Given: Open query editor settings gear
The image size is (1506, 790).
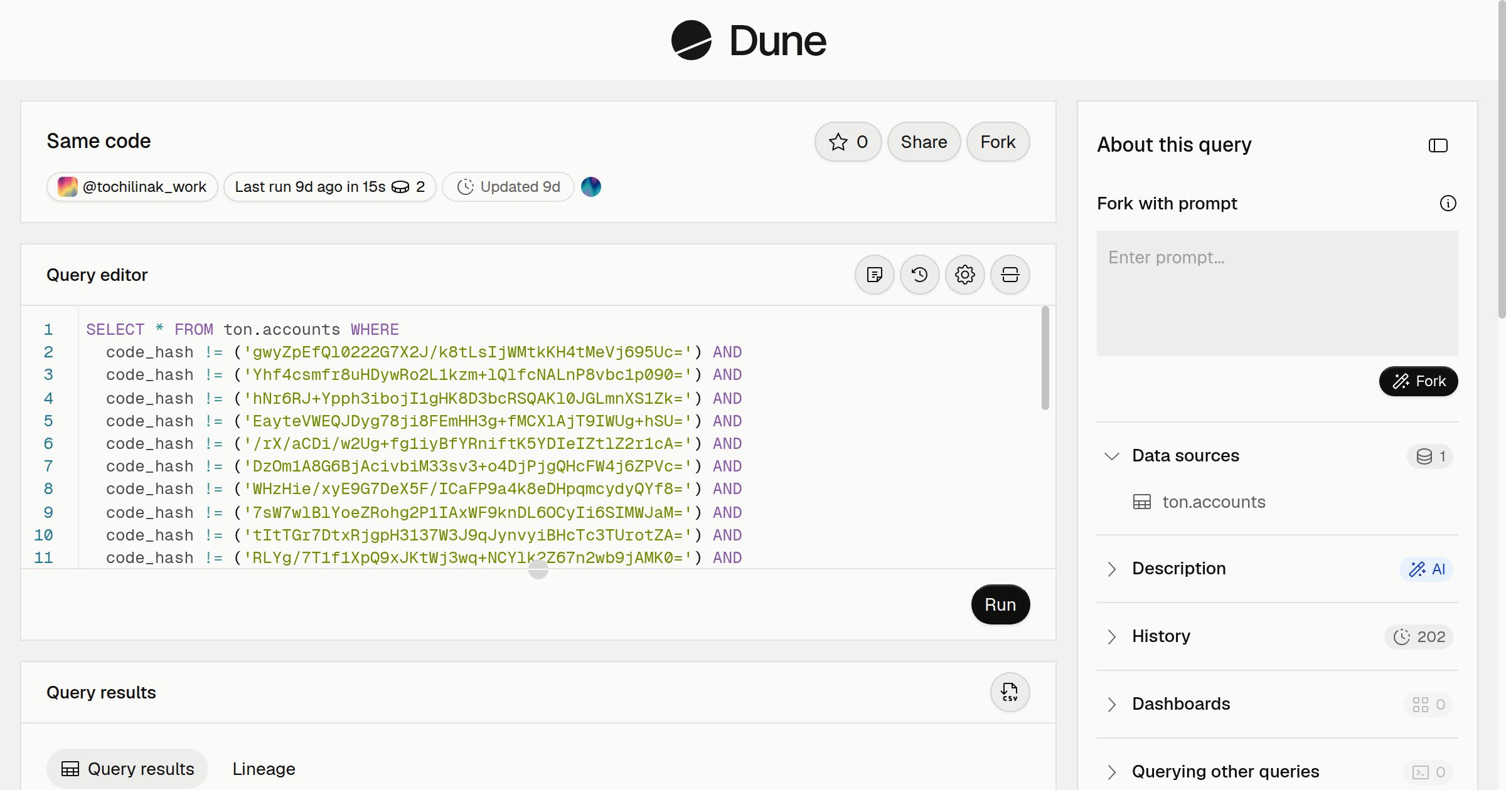Looking at the screenshot, I should [965, 275].
